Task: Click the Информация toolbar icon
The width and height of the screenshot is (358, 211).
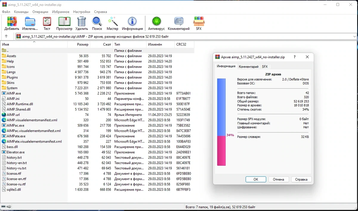Action: tap(132, 22)
